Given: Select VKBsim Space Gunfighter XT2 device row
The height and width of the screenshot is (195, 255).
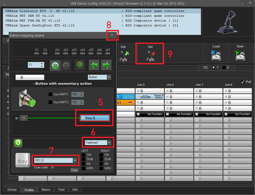Looking at the screenshot, I should (102, 25).
